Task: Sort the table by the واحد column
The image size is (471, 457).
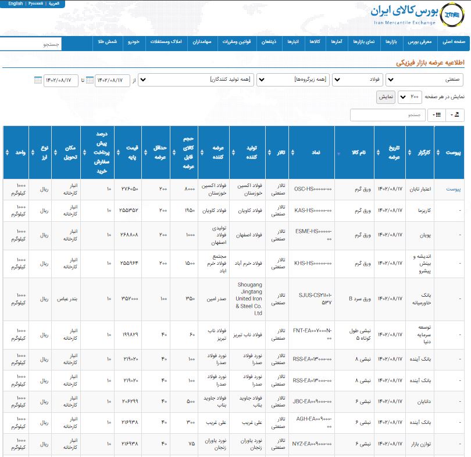Action: click(x=16, y=153)
